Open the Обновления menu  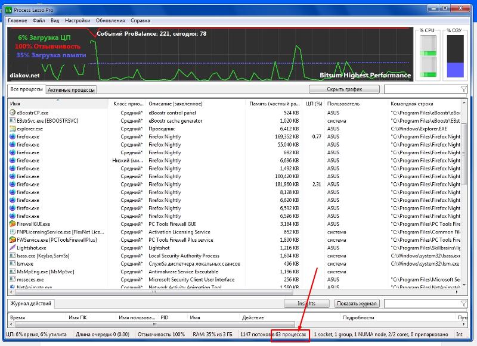pyautogui.click(x=110, y=20)
